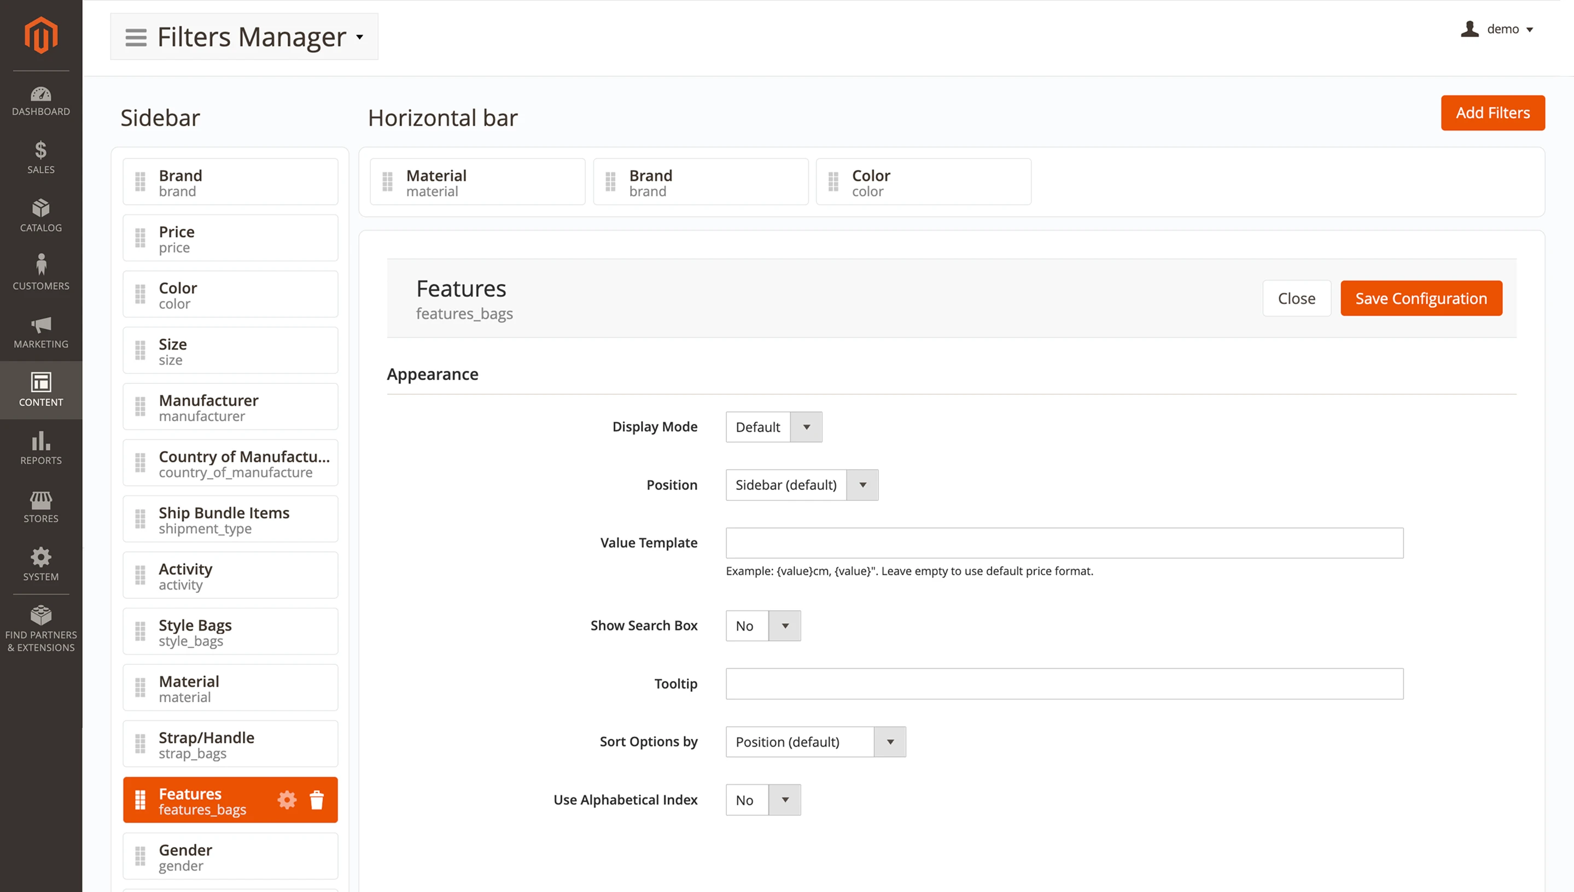Click the demo user avatar icon
Viewport: 1574px width, 892px height.
pyautogui.click(x=1470, y=29)
